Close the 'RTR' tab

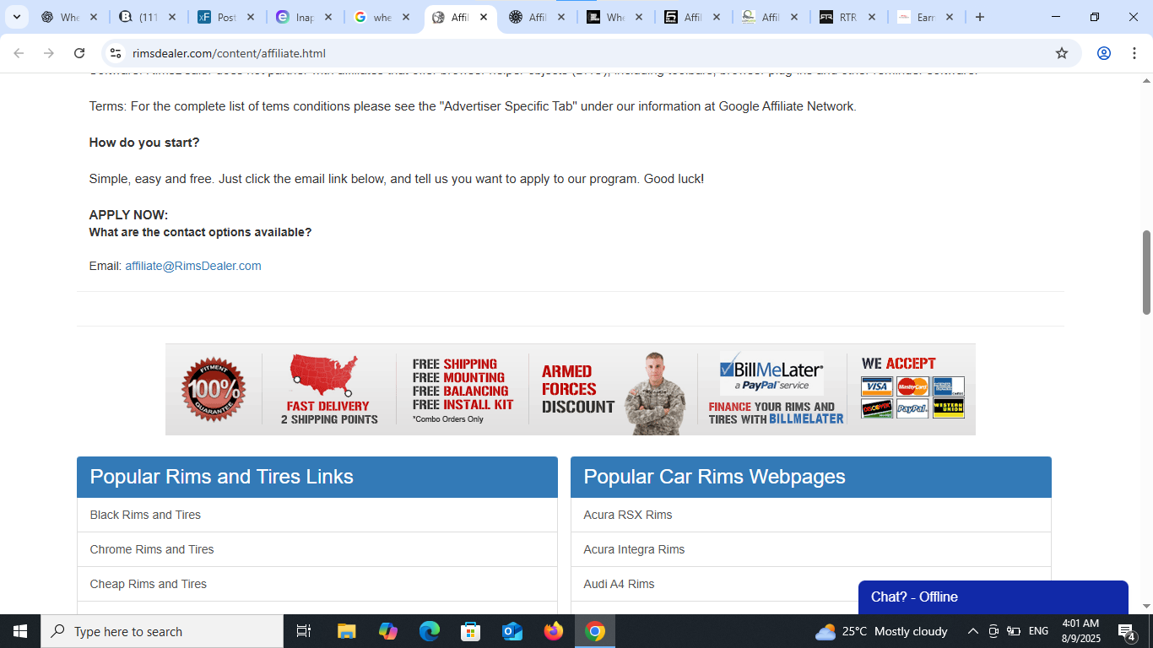click(872, 17)
